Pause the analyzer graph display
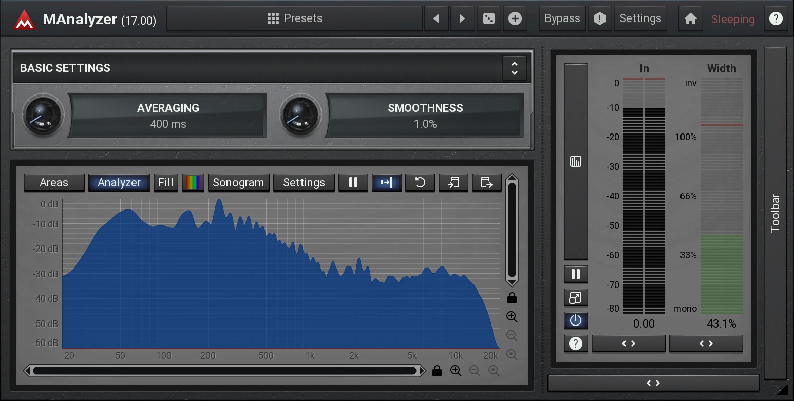Image resolution: width=794 pixels, height=401 pixels. (353, 182)
